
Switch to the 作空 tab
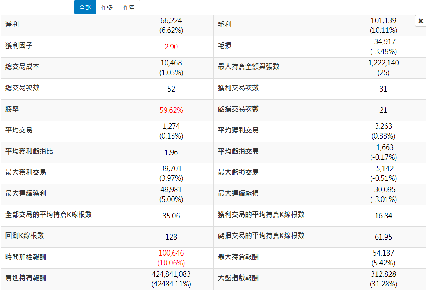129,7
